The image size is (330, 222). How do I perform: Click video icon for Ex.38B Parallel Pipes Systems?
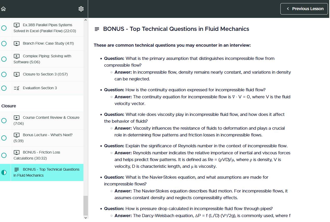click(16, 25)
